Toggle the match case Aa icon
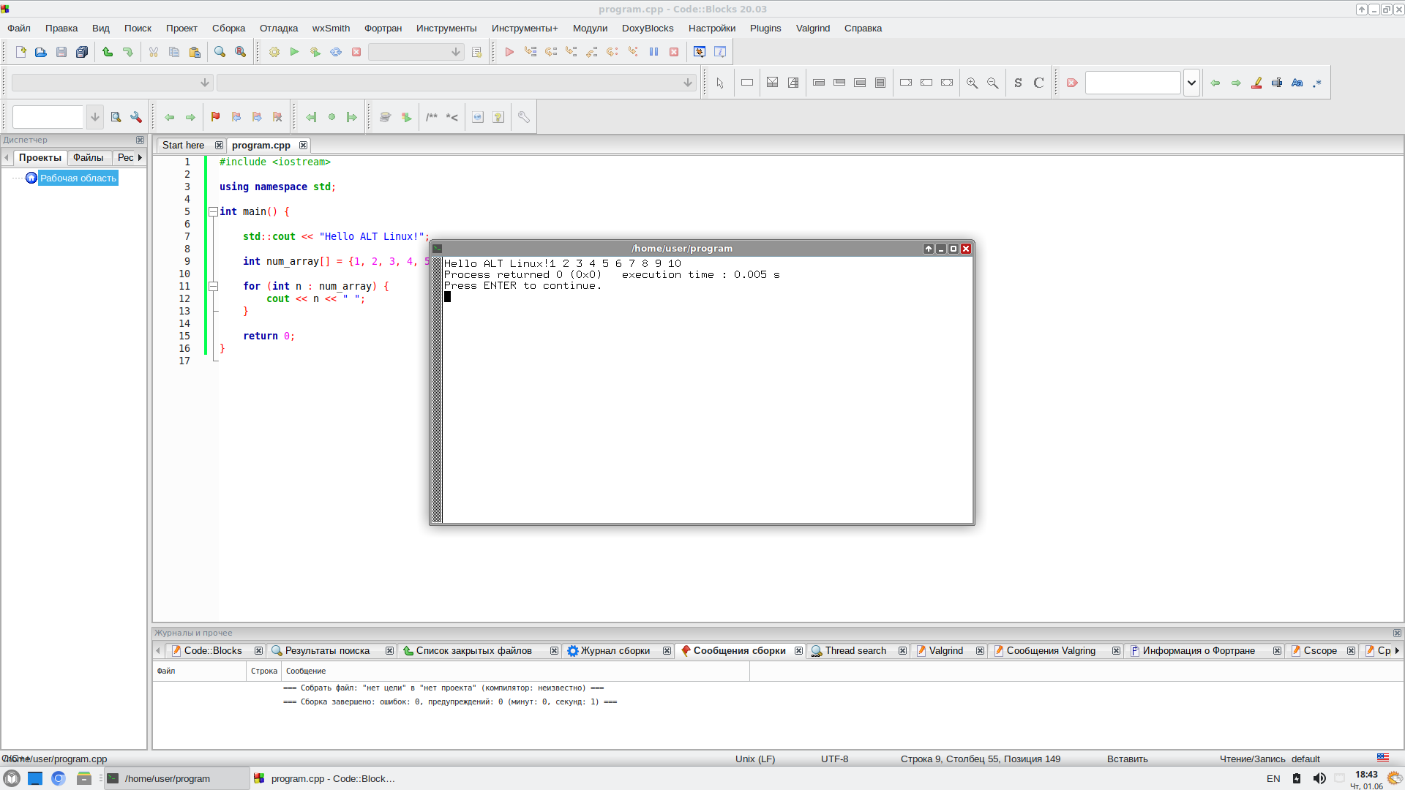The image size is (1405, 790). tap(1297, 83)
